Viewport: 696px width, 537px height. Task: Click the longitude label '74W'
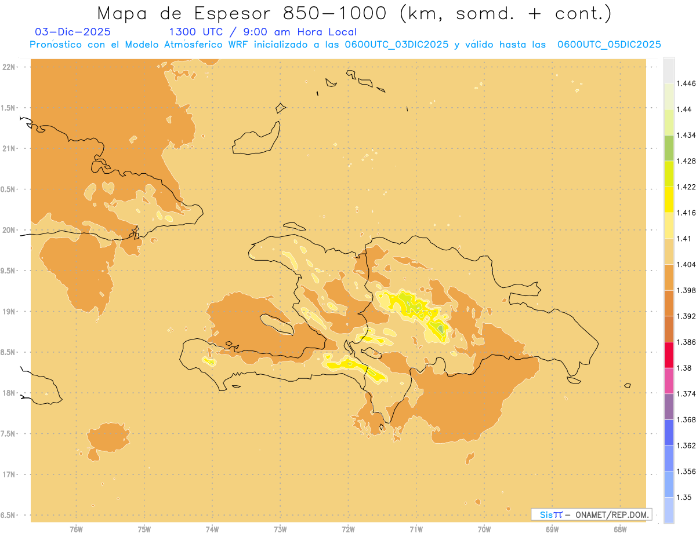(212, 529)
